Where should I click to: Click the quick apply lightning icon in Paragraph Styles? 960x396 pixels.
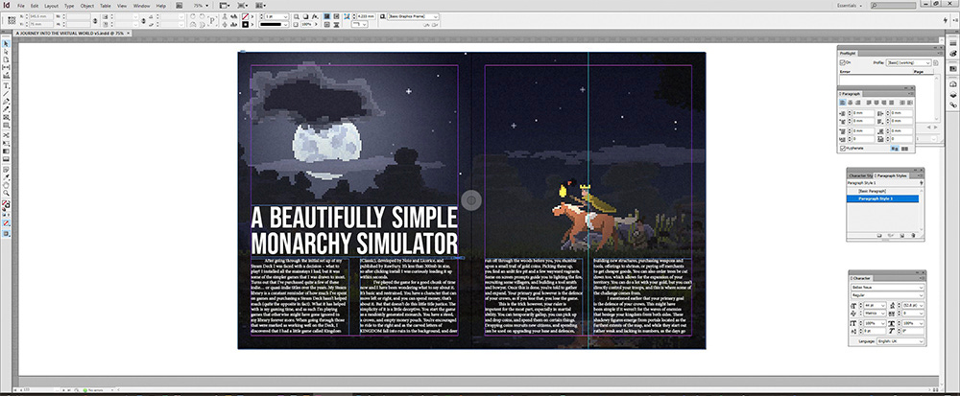921,183
